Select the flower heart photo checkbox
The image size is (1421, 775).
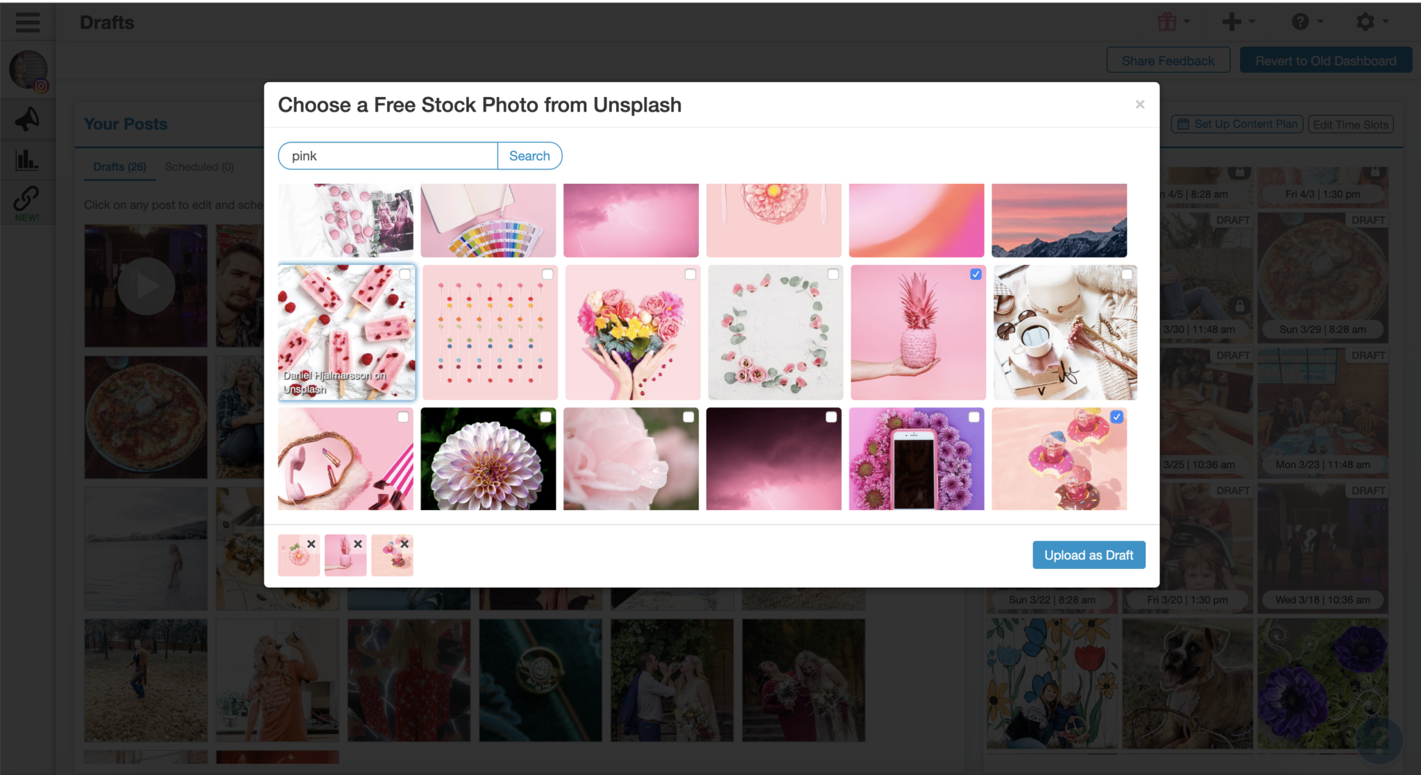click(690, 274)
